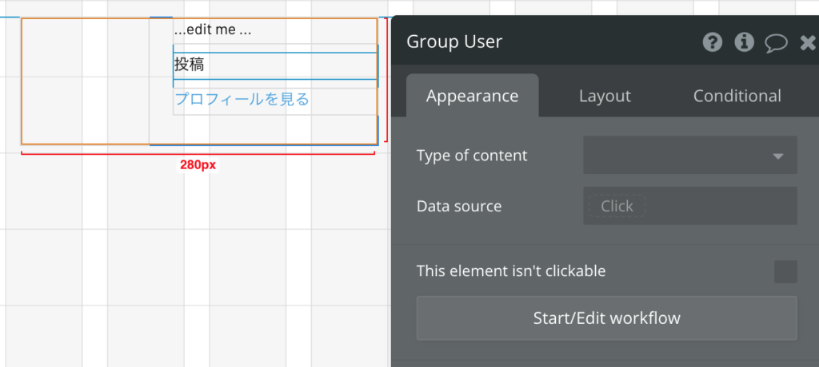819x367 pixels.
Task: Click the プロフィールを見る link element
Action: click(x=242, y=99)
